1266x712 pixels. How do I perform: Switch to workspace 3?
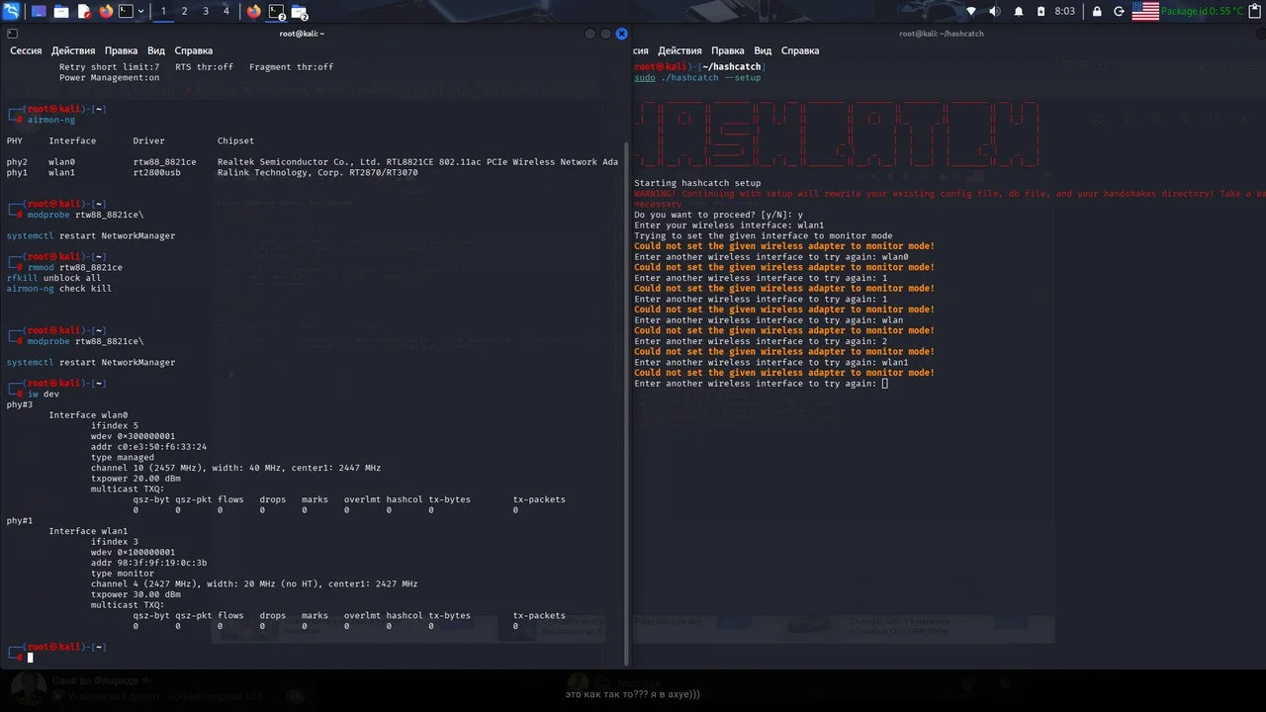(x=206, y=11)
